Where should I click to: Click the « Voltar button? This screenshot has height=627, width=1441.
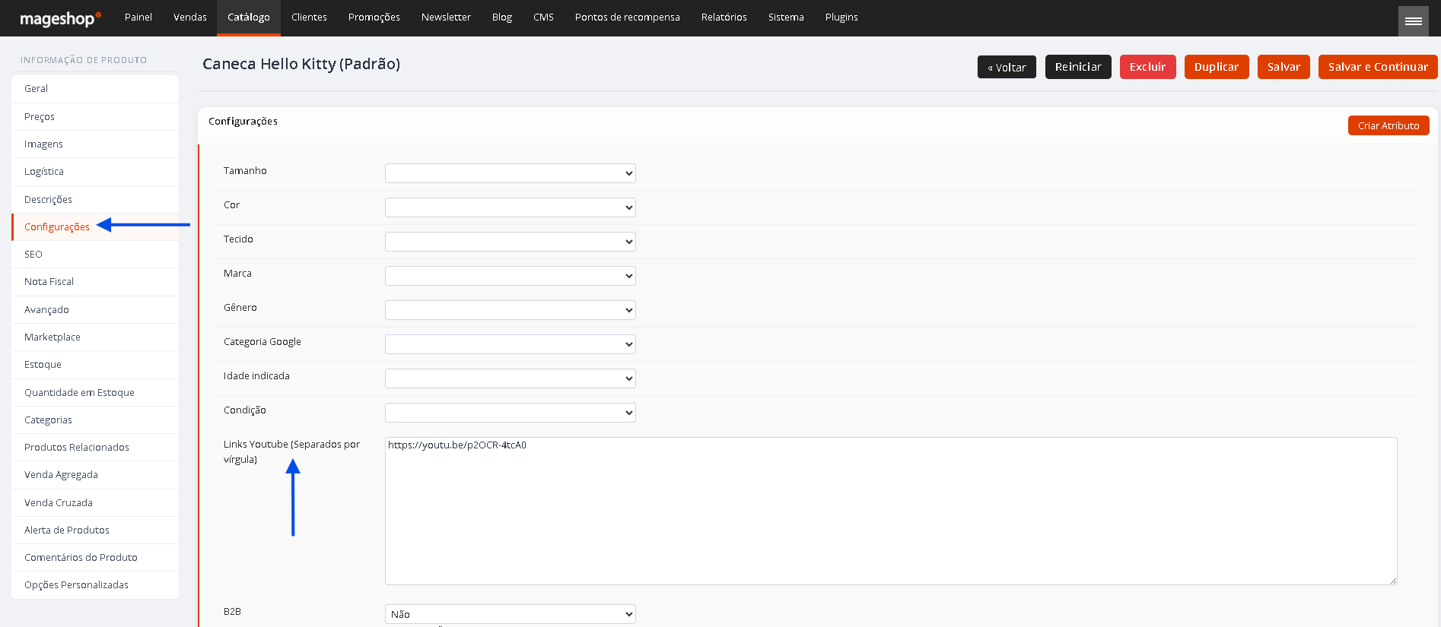(1007, 67)
